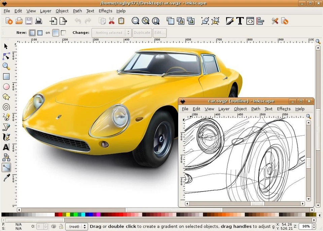Screen dimensions: 323x231
Task: Choose the Ellipse tool
Action: 6,86
